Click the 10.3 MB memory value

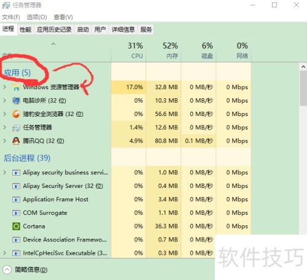[x=166, y=101]
